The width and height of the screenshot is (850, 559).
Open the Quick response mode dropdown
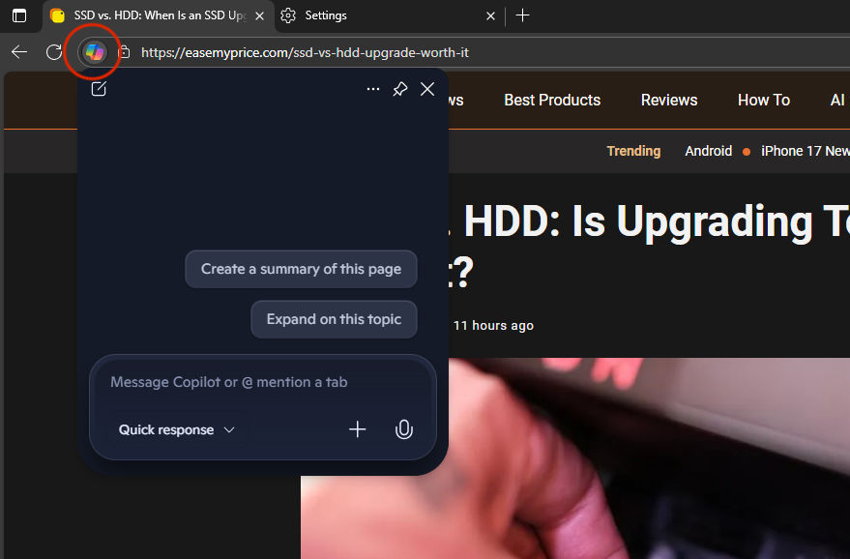[176, 429]
